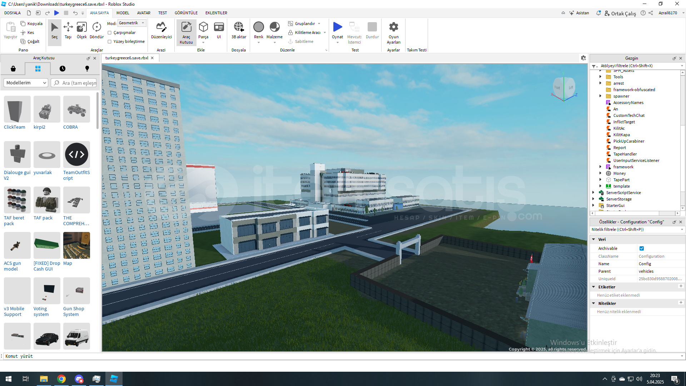686x386 pixels.
Task: Open the Renk color dropdown arrow
Action: [x=259, y=43]
